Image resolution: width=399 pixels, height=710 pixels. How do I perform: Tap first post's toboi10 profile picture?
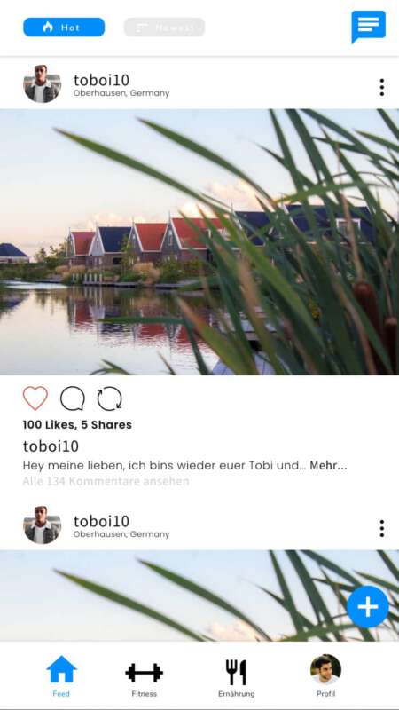(42, 83)
